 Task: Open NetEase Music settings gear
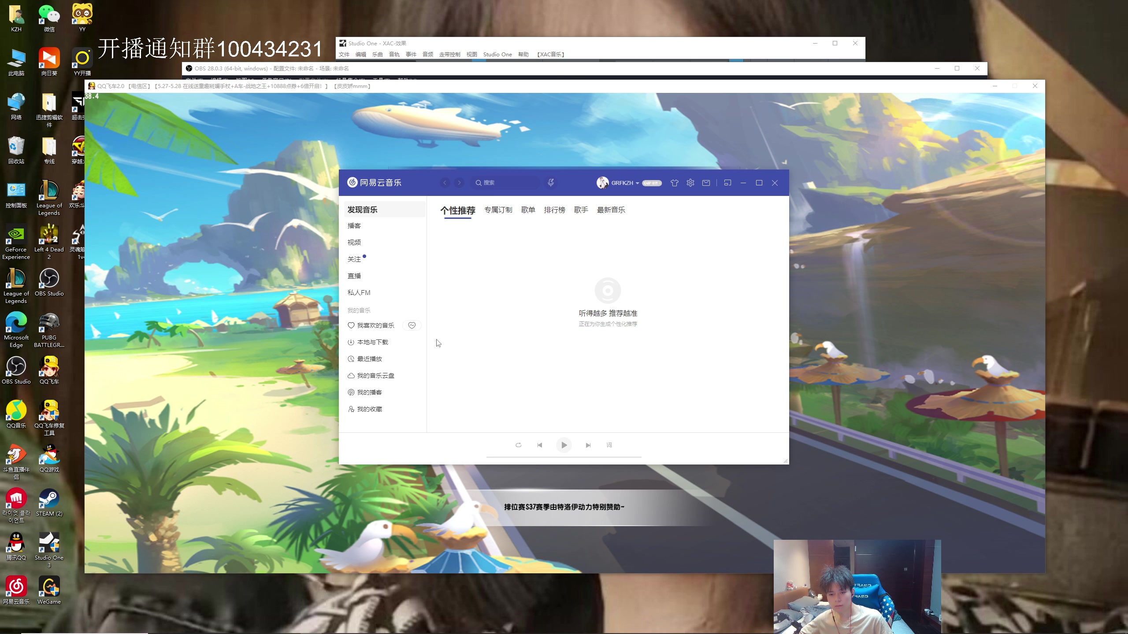click(690, 183)
